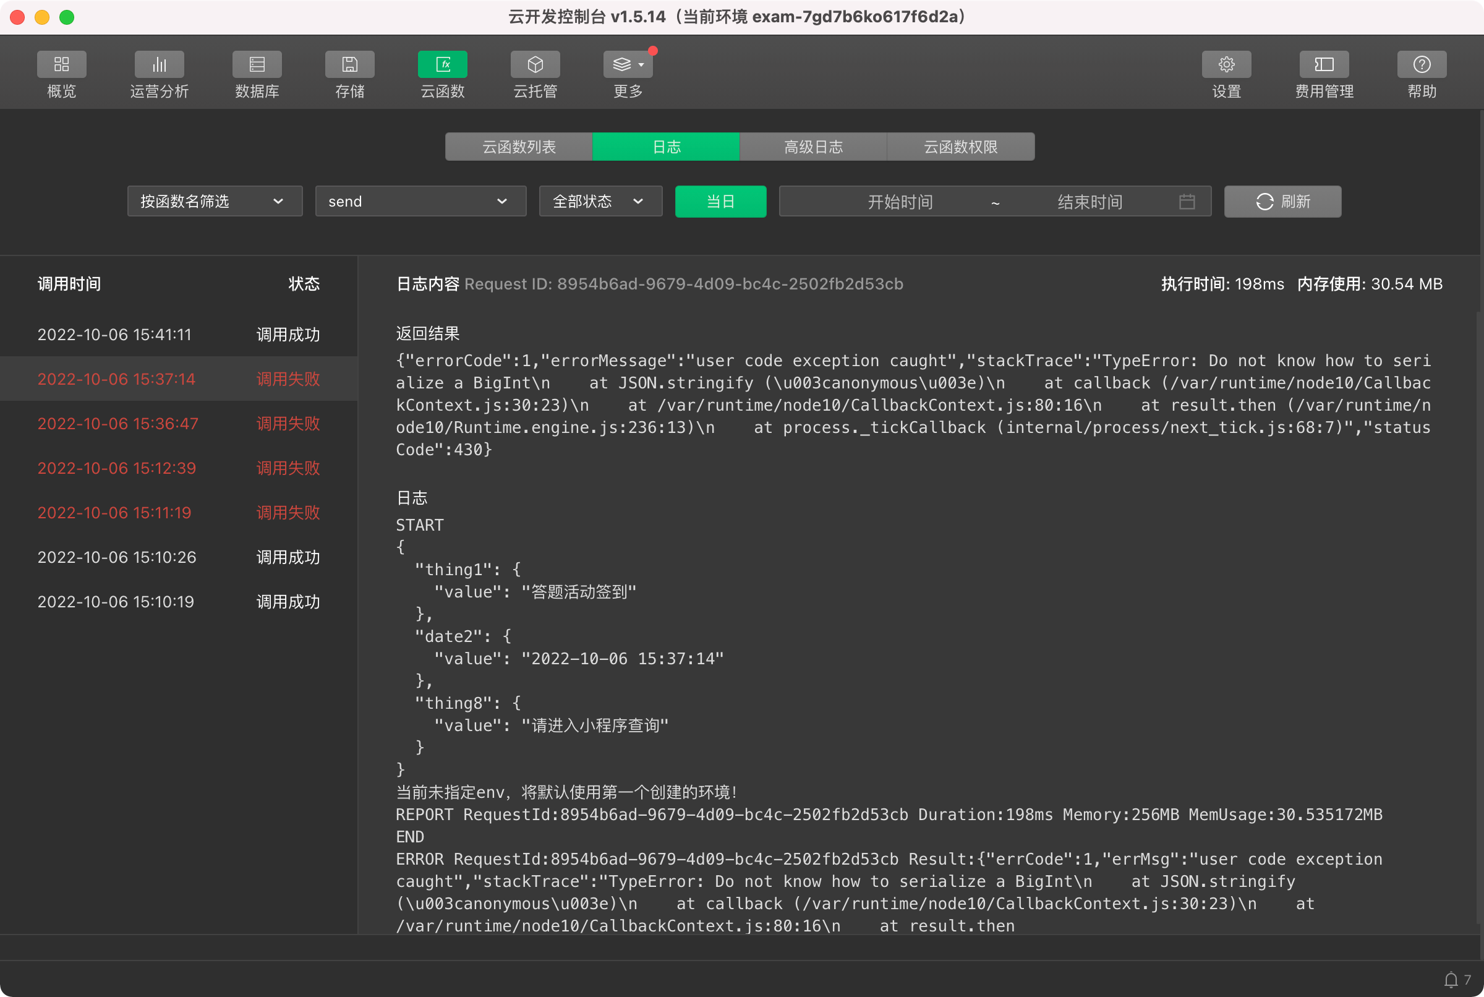Switch to the 云函数列表 tab

519,147
